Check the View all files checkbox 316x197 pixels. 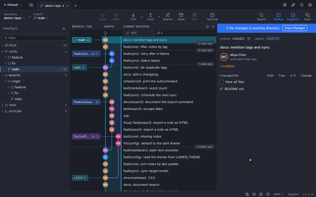221,82
